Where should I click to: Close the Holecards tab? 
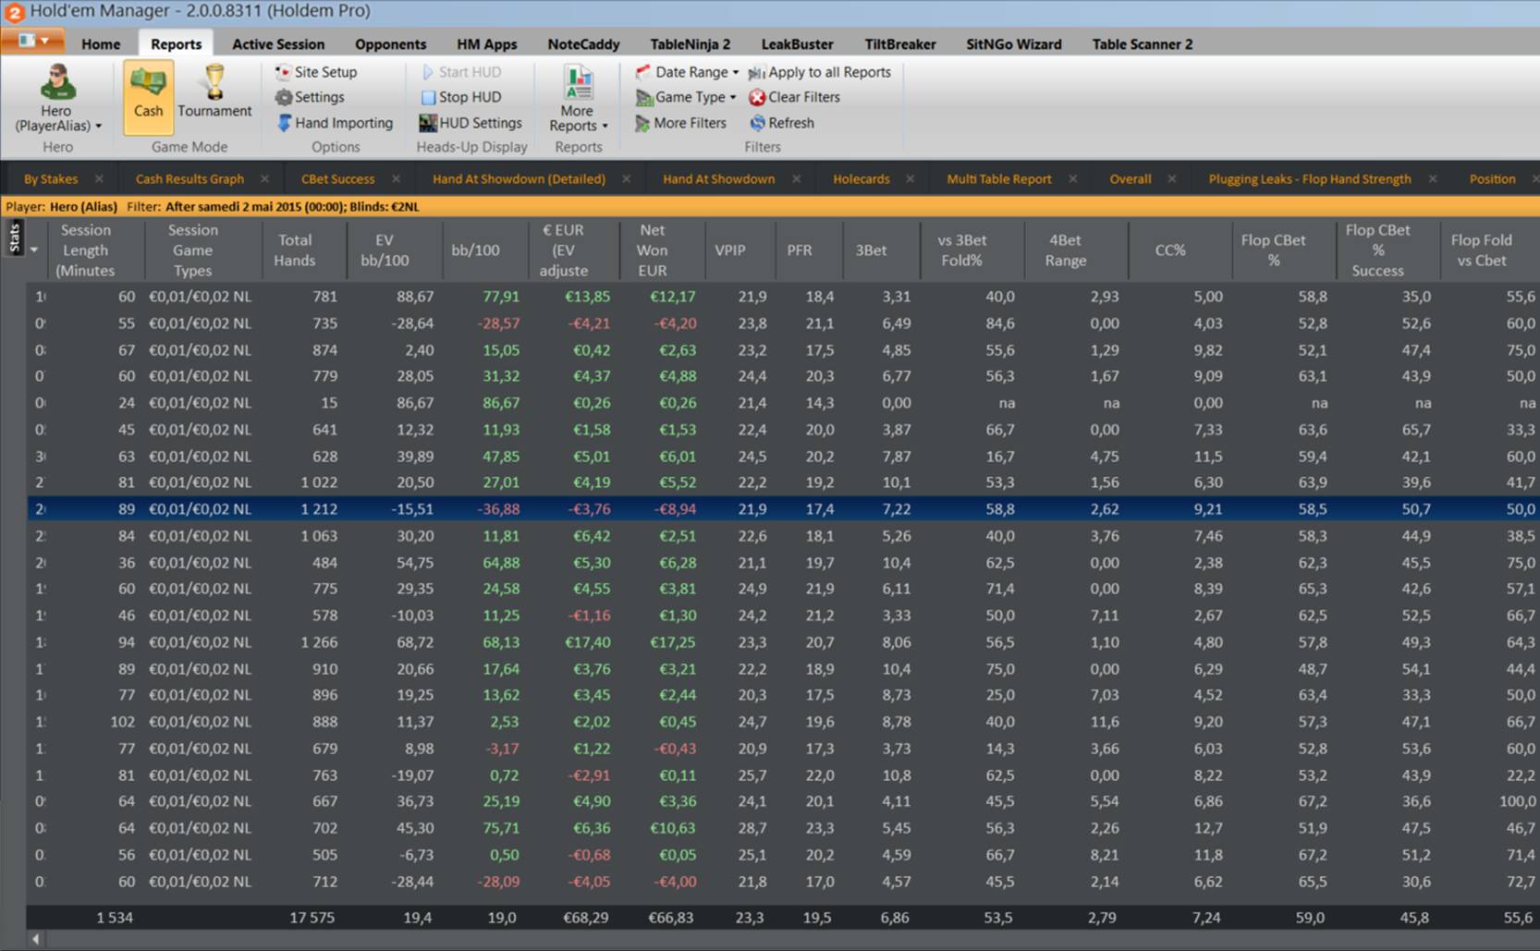click(910, 179)
